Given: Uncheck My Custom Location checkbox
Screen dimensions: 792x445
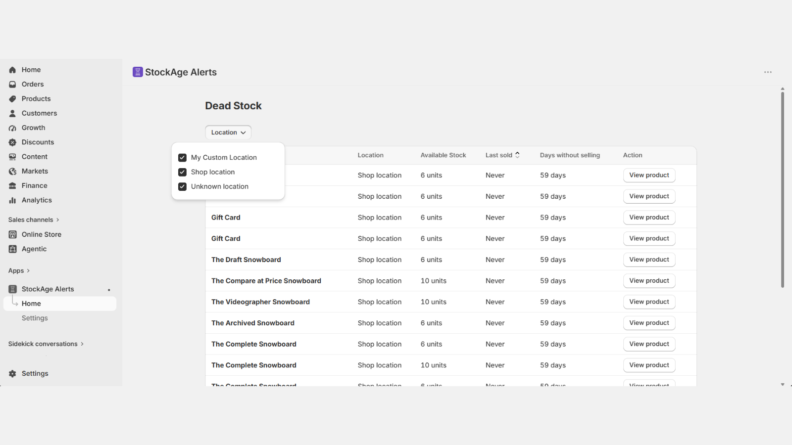Looking at the screenshot, I should click(182, 158).
